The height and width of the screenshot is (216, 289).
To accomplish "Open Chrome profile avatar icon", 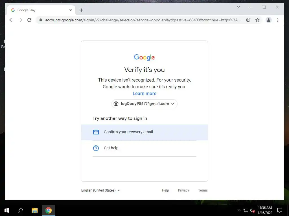I will (269, 20).
